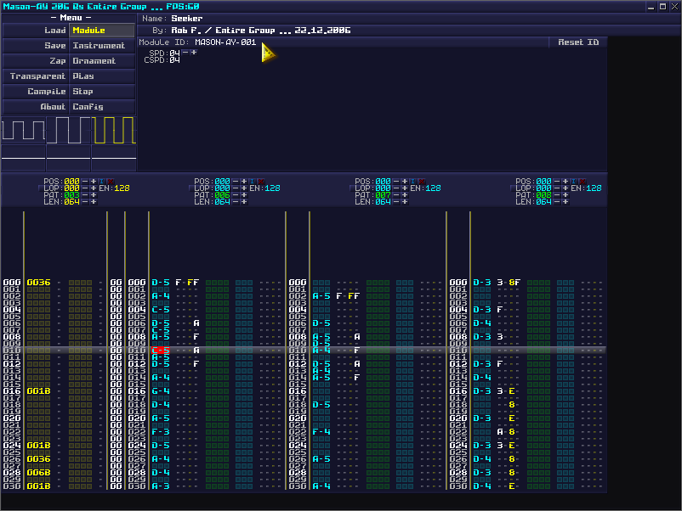The width and height of the screenshot is (682, 511).
Task: Decrease SPD with the minus button
Action: click(x=185, y=52)
